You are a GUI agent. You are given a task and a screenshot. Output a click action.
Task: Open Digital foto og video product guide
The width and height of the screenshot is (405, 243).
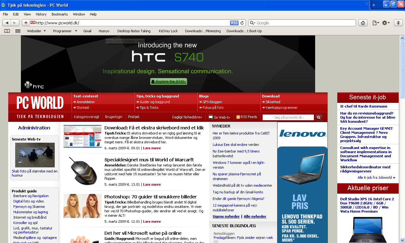coord(28,201)
